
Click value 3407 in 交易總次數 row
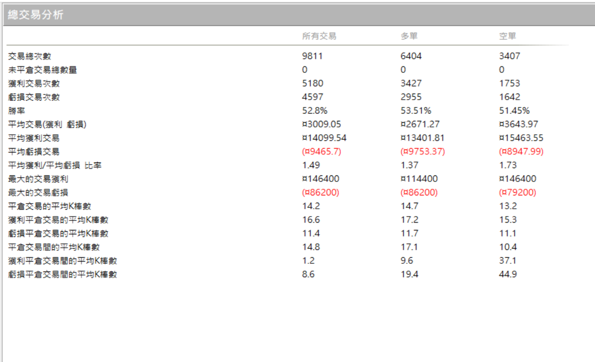(509, 56)
